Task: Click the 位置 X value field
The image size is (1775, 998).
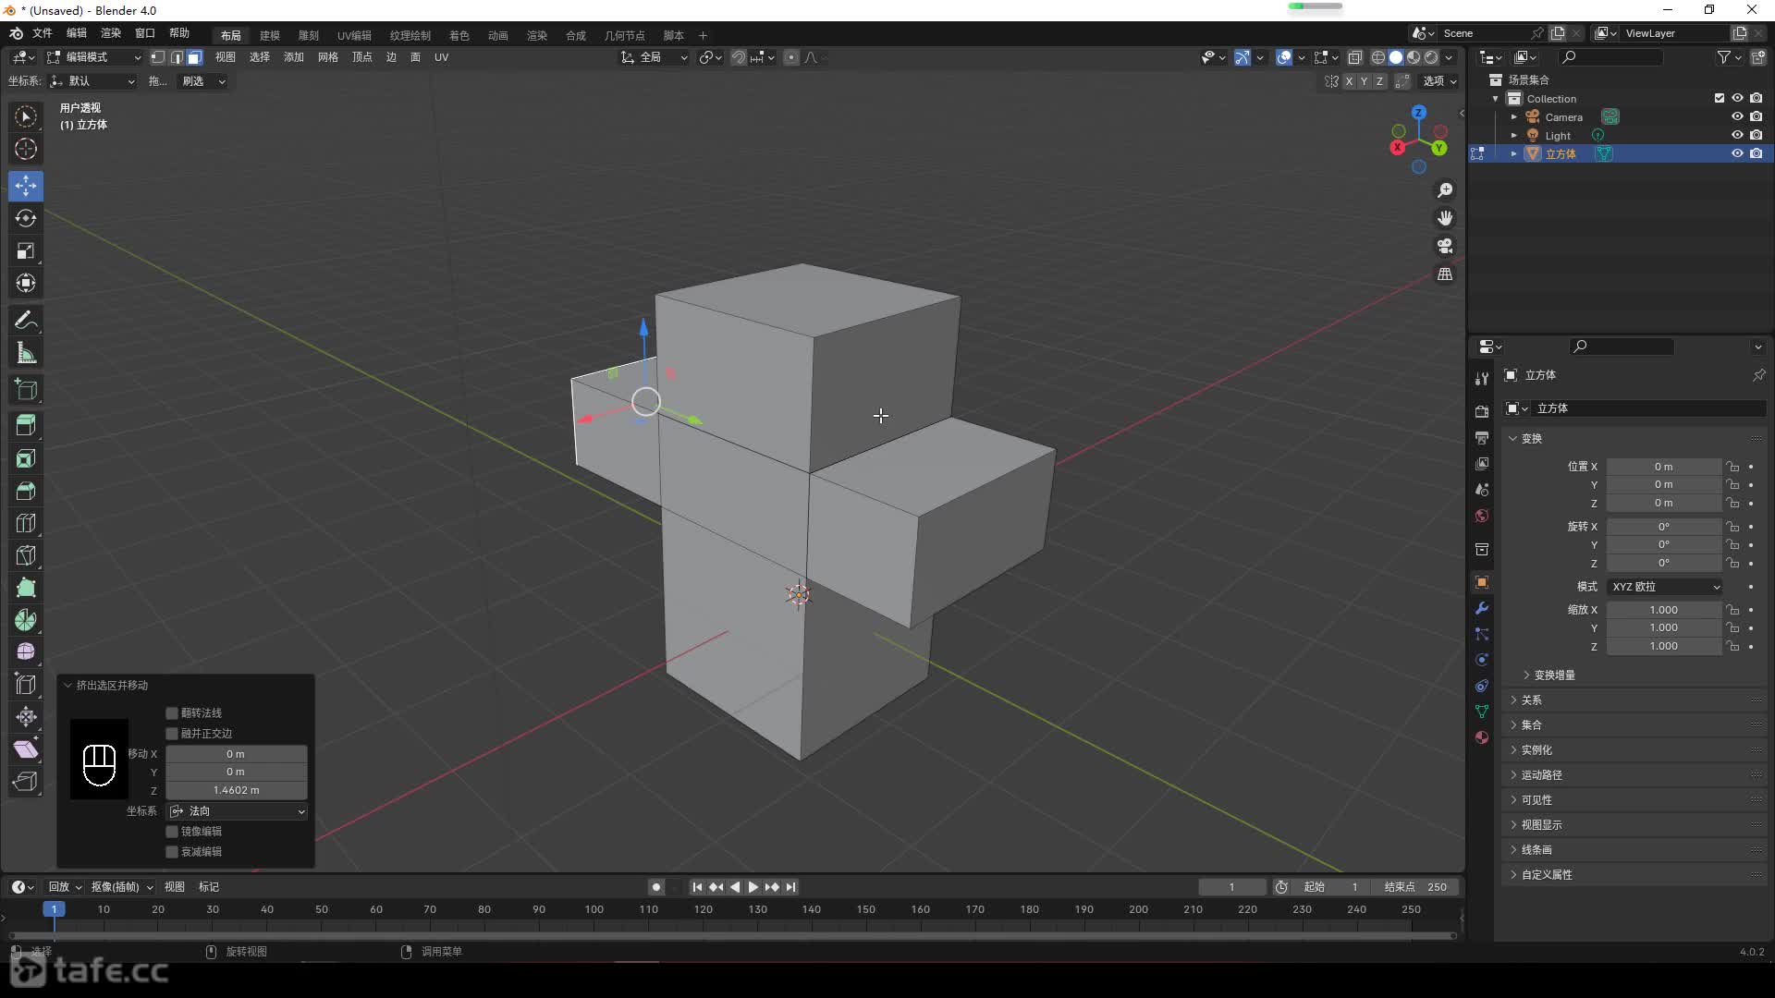Action: click(1664, 467)
